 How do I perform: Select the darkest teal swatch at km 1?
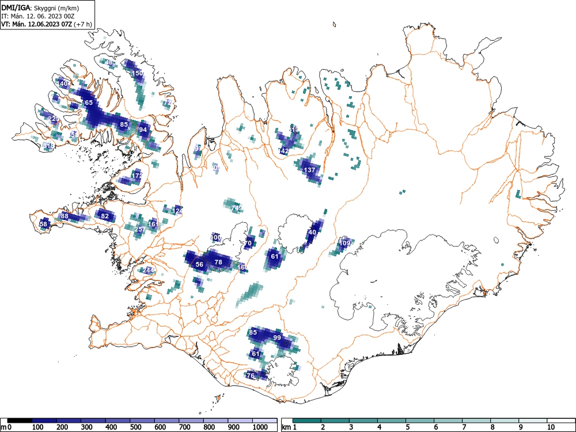coord(307,420)
